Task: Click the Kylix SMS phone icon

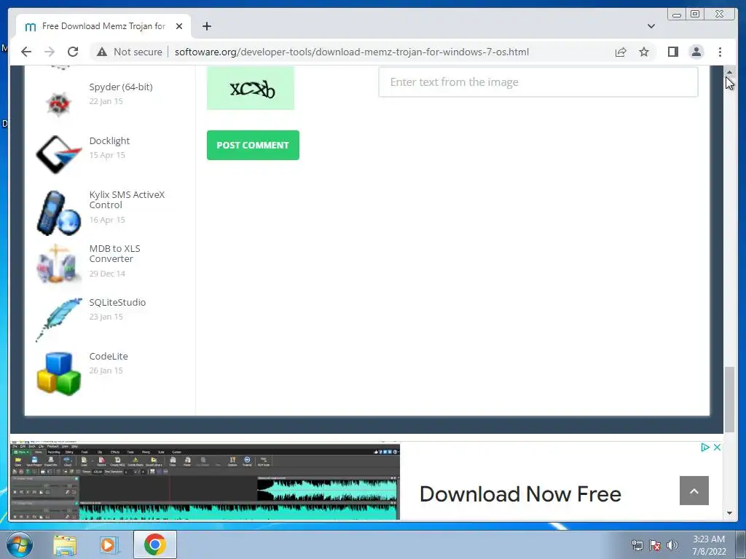Action: coord(58,213)
